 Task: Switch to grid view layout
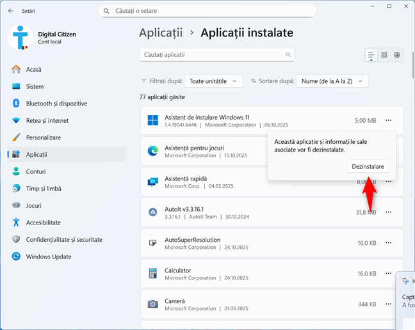click(384, 55)
